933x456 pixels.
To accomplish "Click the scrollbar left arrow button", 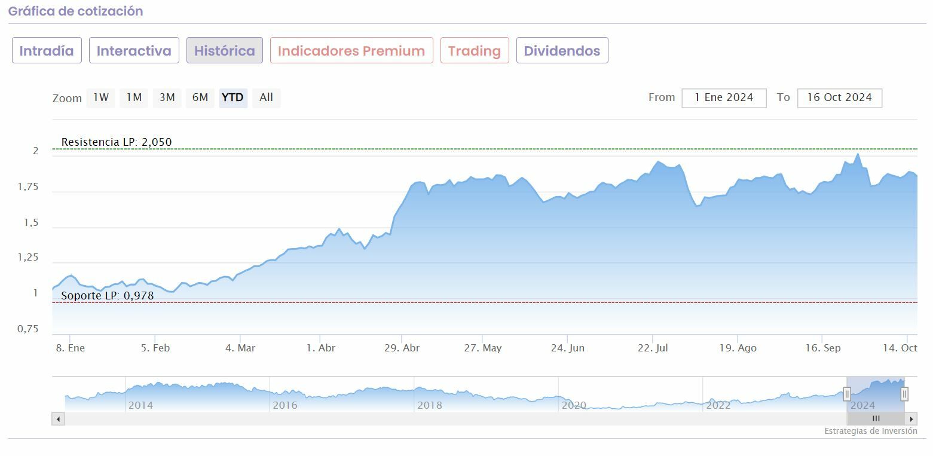I will pos(58,419).
